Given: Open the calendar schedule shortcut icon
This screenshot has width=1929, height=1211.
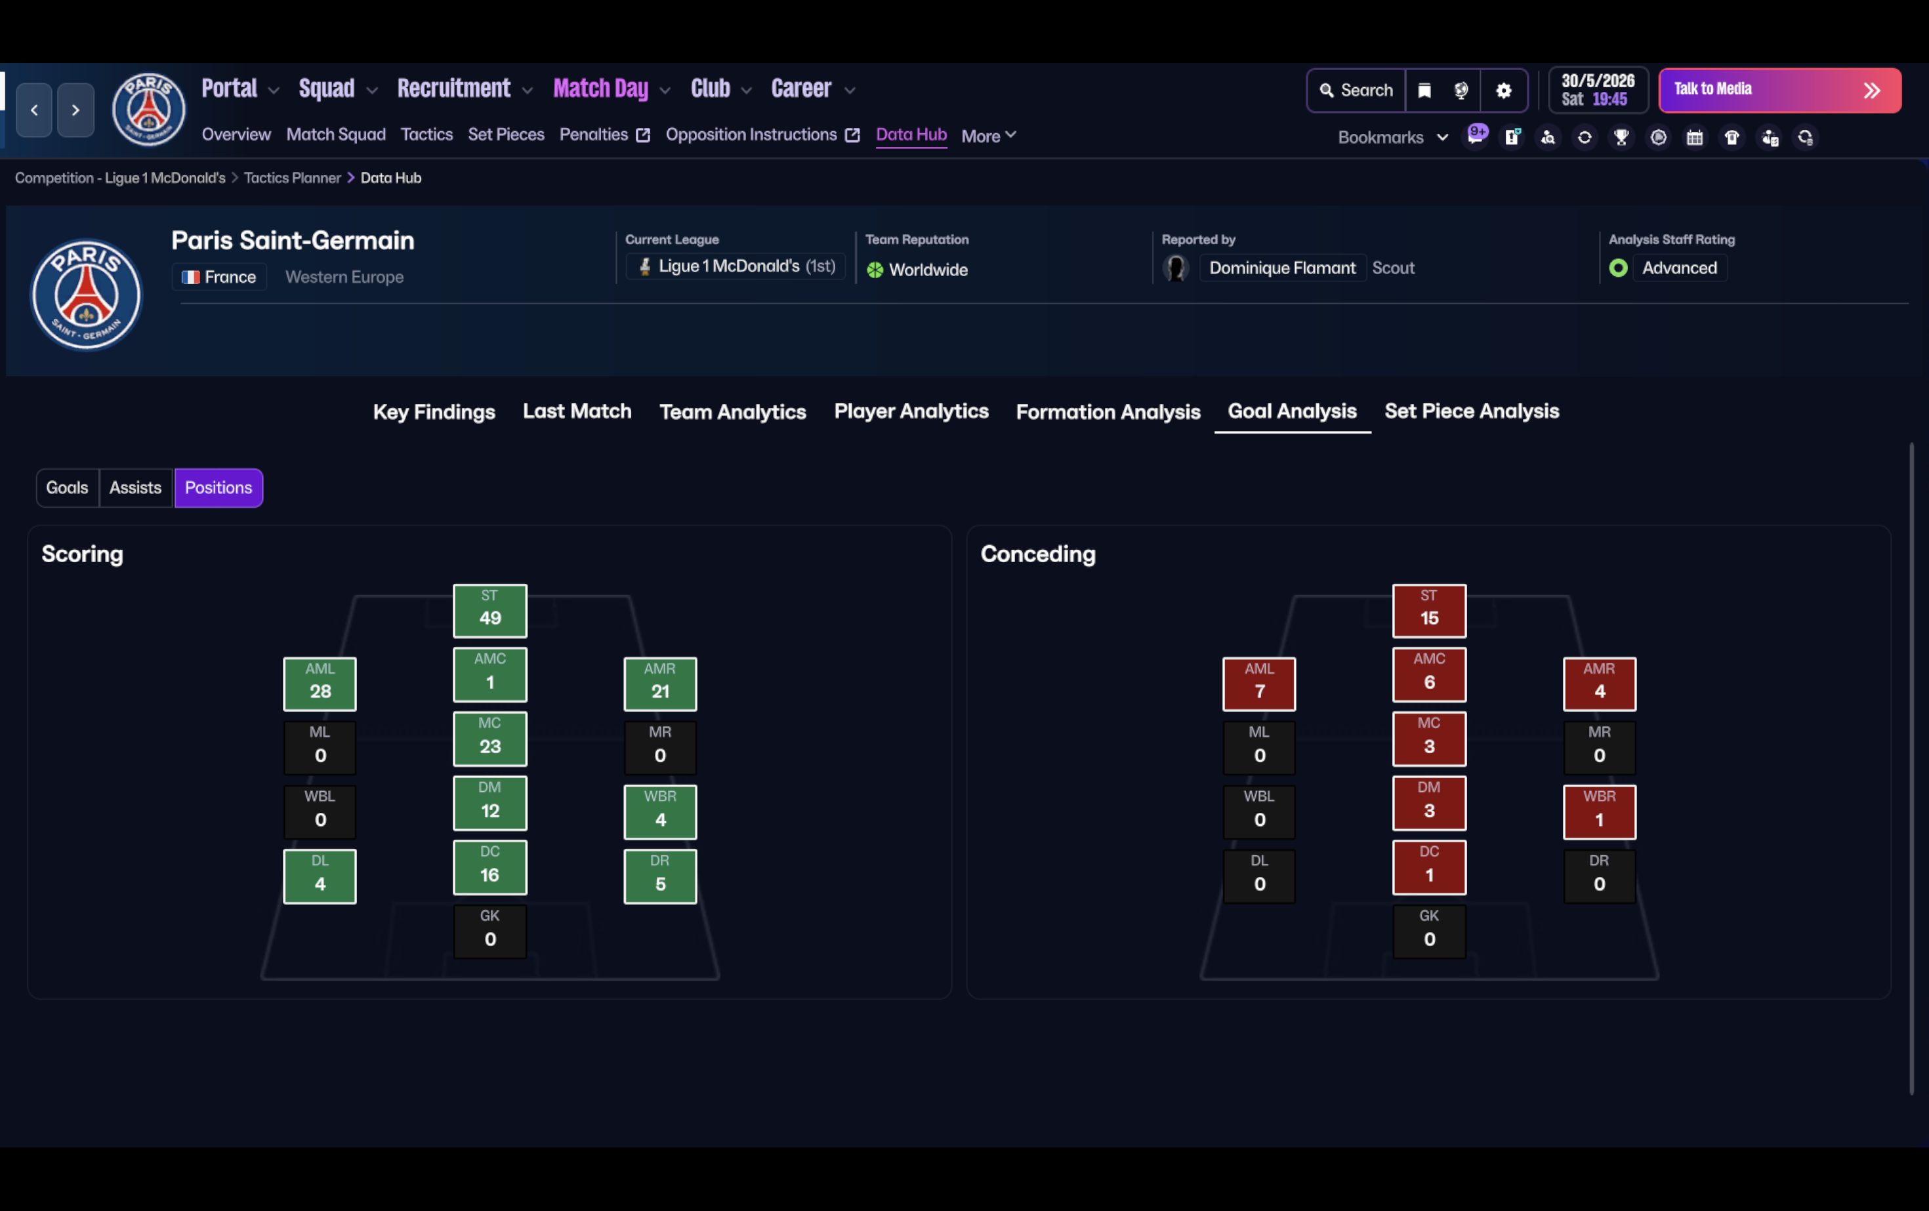Looking at the screenshot, I should click(x=1694, y=137).
